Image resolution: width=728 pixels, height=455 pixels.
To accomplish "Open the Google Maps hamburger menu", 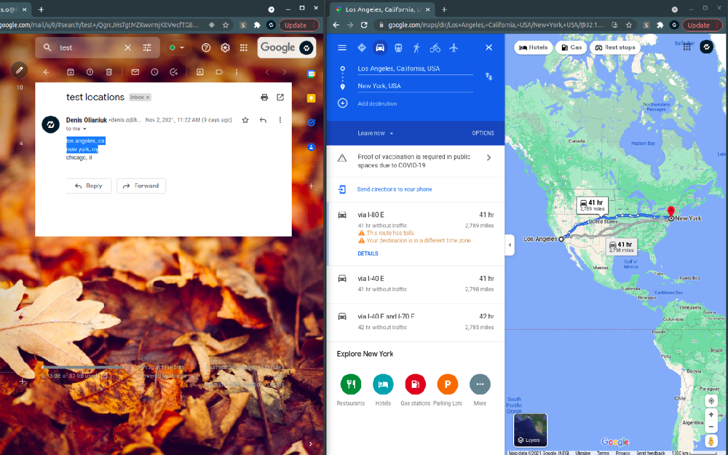I will pos(342,48).
